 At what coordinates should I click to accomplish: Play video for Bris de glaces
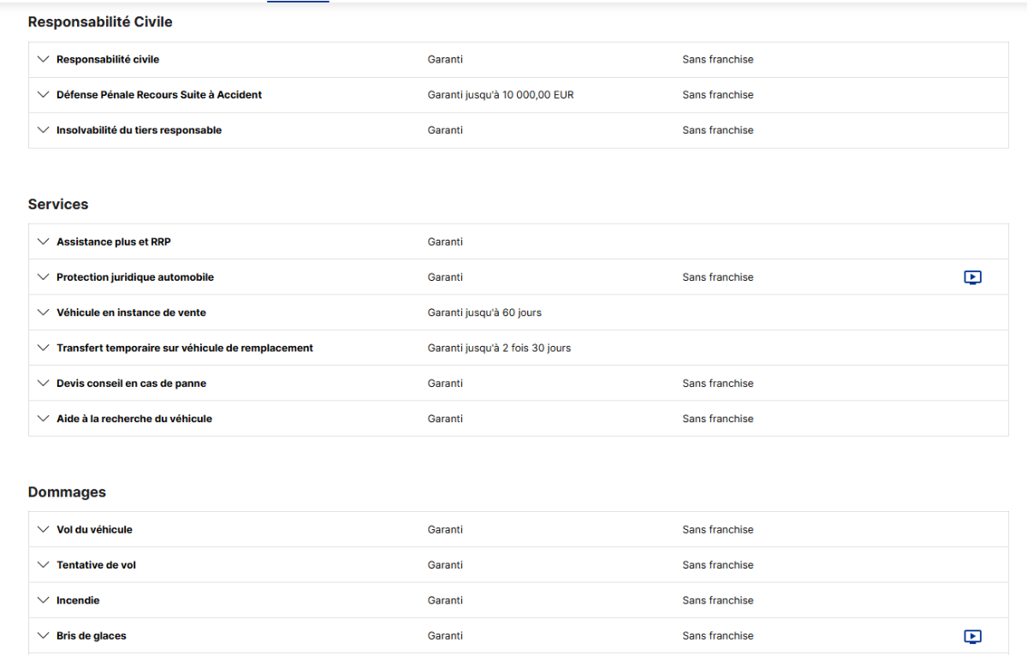(972, 636)
